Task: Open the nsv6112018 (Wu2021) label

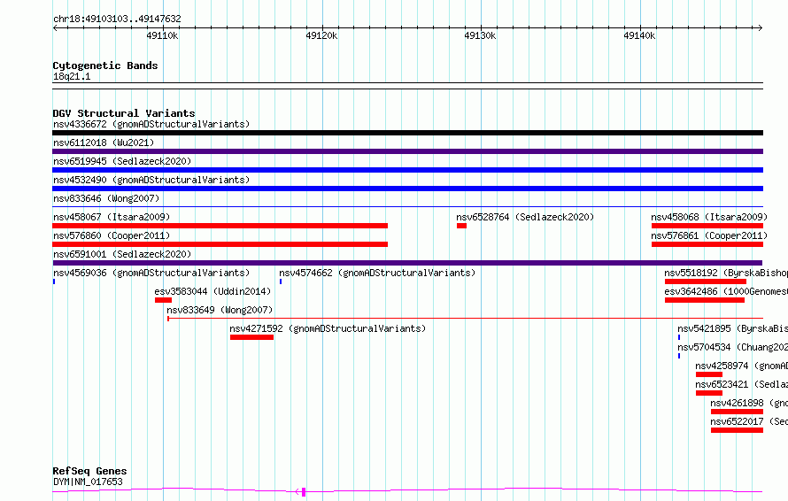Action: coord(104,143)
